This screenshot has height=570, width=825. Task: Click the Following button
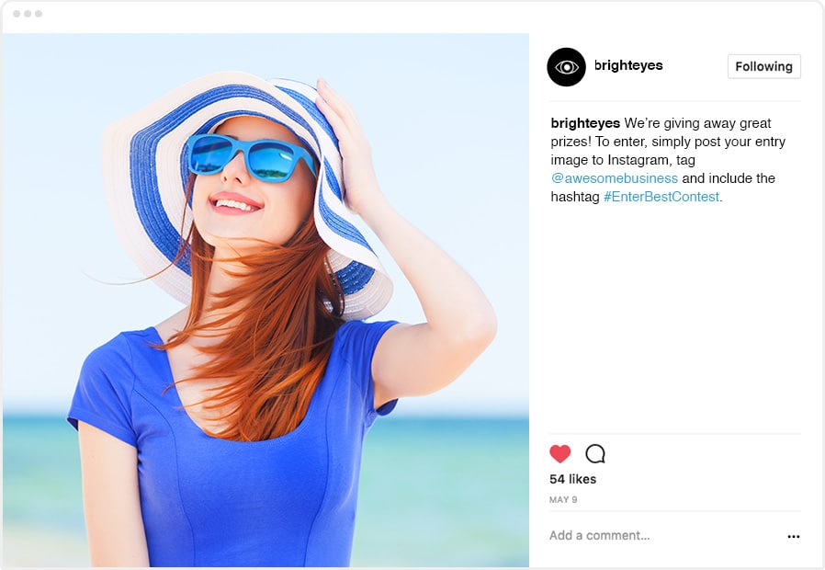[x=764, y=66]
